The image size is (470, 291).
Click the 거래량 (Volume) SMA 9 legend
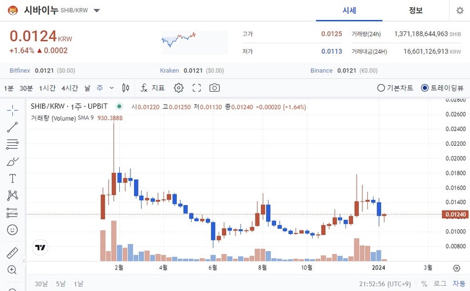tap(62, 118)
